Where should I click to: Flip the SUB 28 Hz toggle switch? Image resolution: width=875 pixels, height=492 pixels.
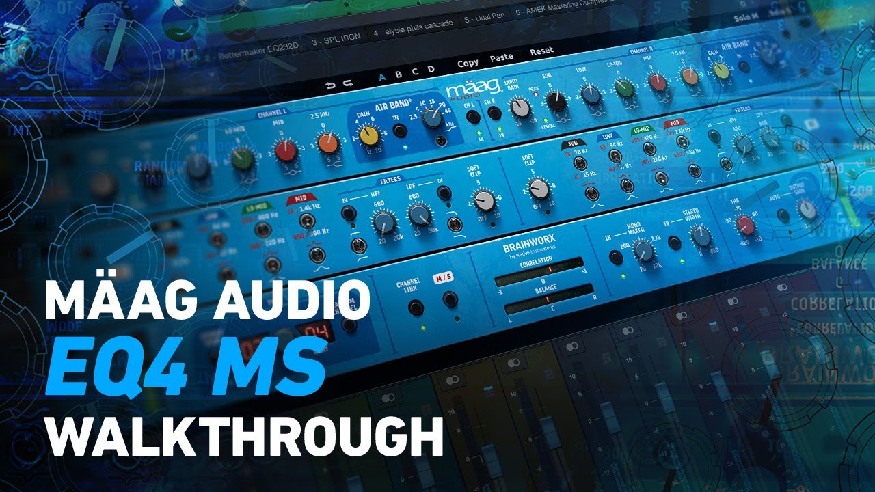click(580, 163)
